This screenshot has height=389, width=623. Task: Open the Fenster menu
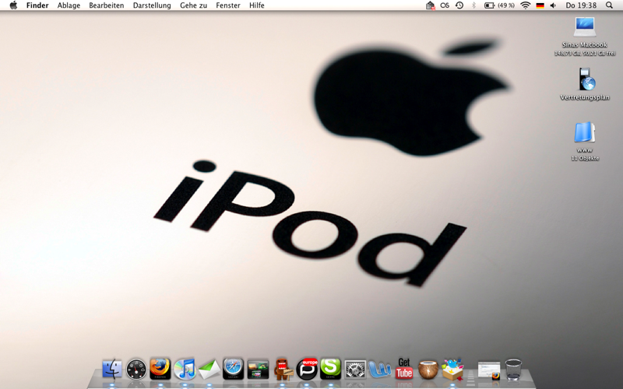point(228,5)
